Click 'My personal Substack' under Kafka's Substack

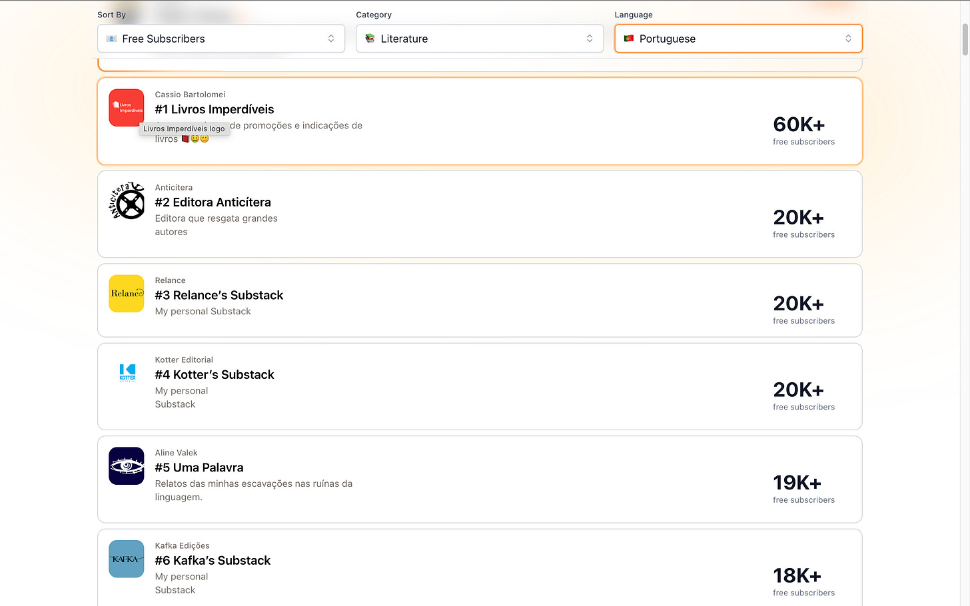click(182, 583)
